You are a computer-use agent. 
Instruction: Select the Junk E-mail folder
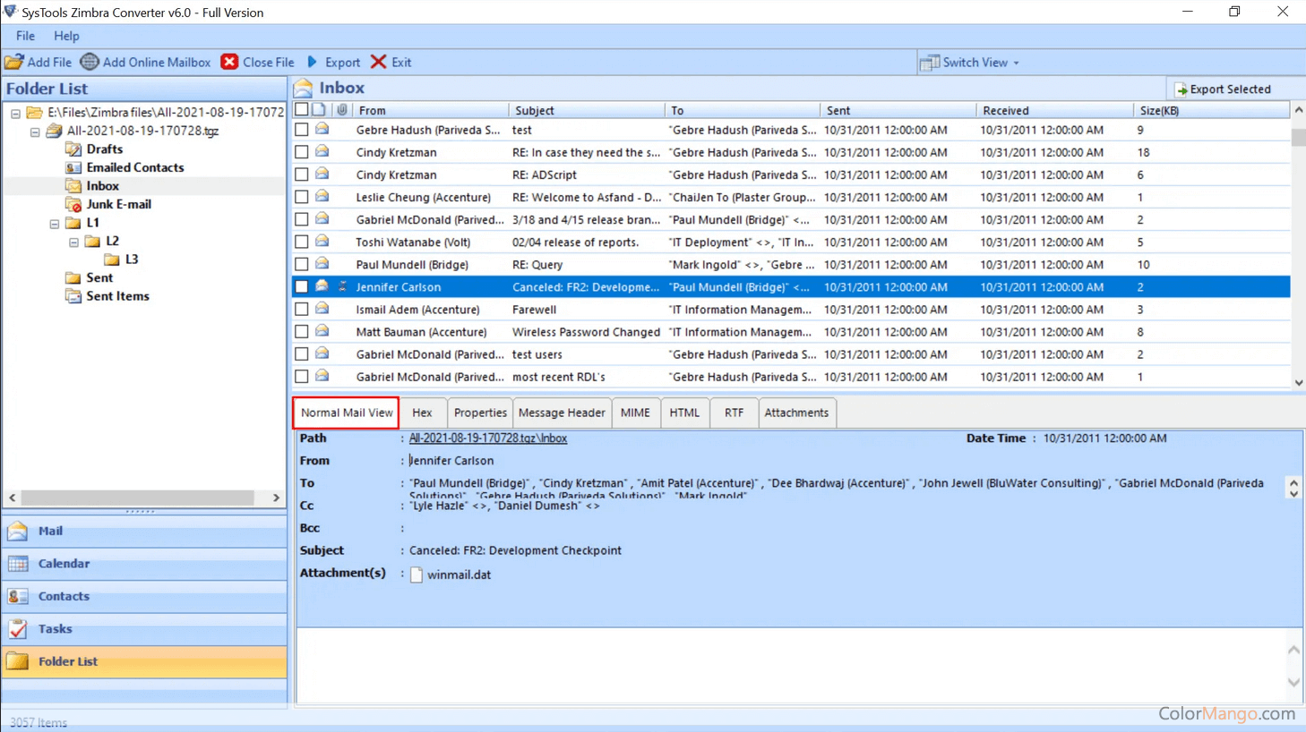click(x=118, y=204)
